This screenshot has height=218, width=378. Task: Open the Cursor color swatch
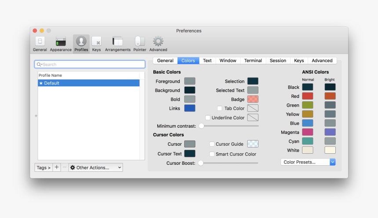[190, 144]
